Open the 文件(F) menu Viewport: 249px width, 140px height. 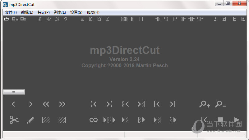tap(11, 12)
